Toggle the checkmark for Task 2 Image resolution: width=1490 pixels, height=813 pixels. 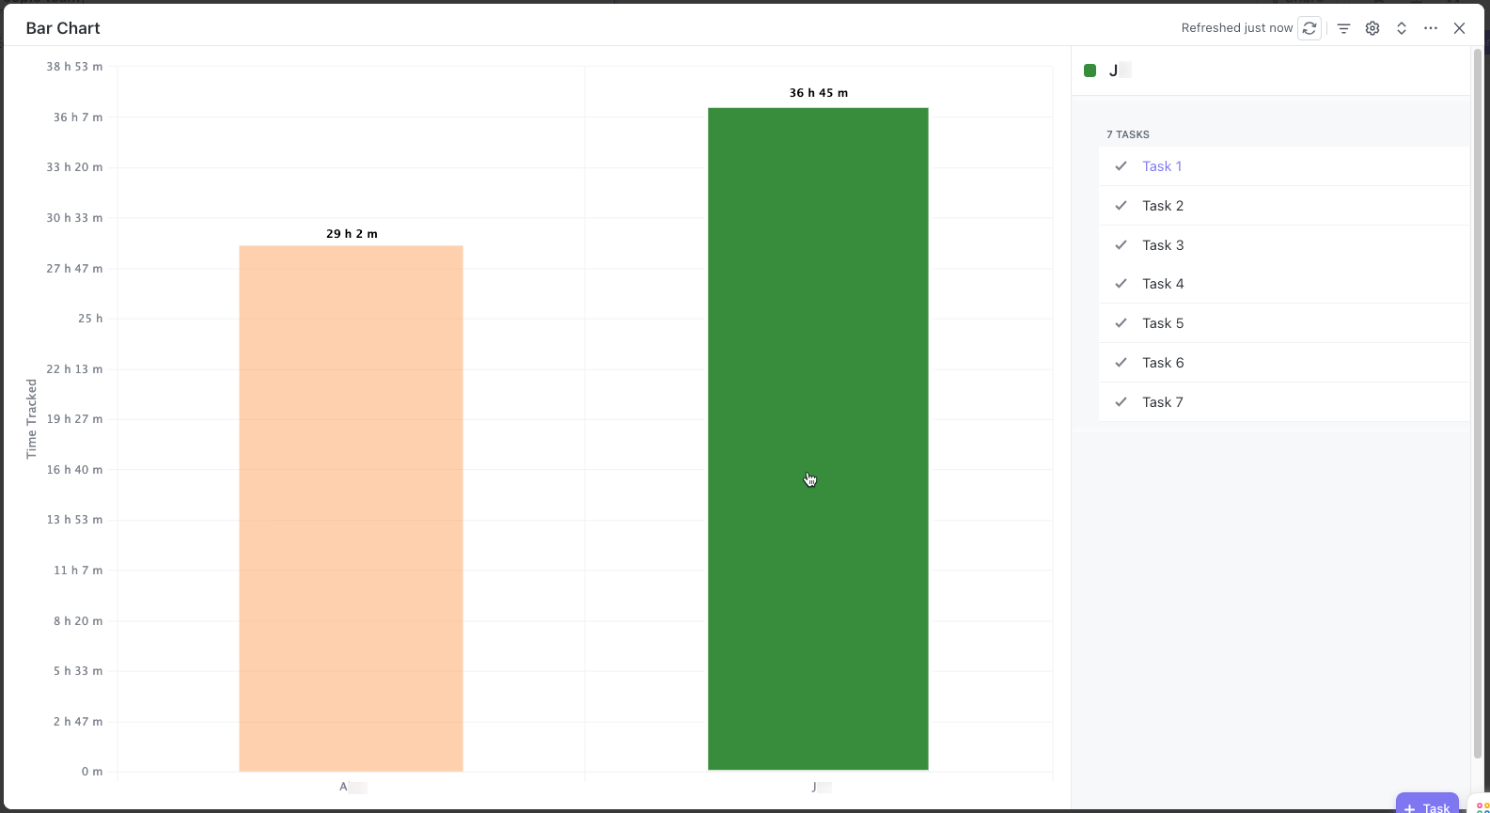pos(1121,205)
